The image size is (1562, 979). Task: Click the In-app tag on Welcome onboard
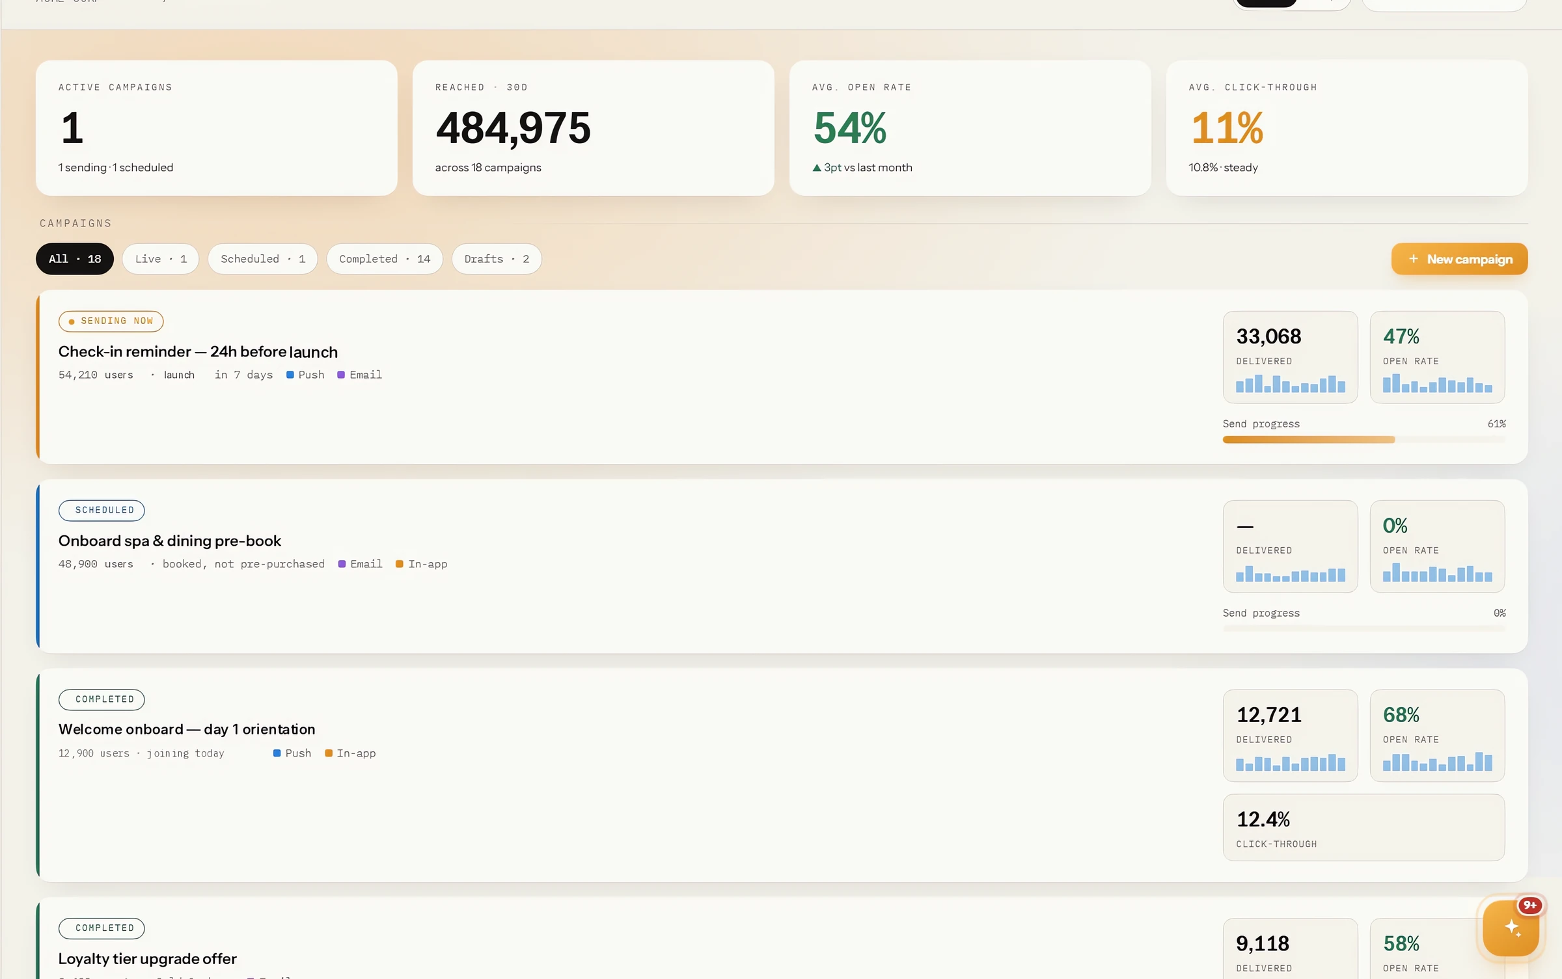[x=350, y=753]
